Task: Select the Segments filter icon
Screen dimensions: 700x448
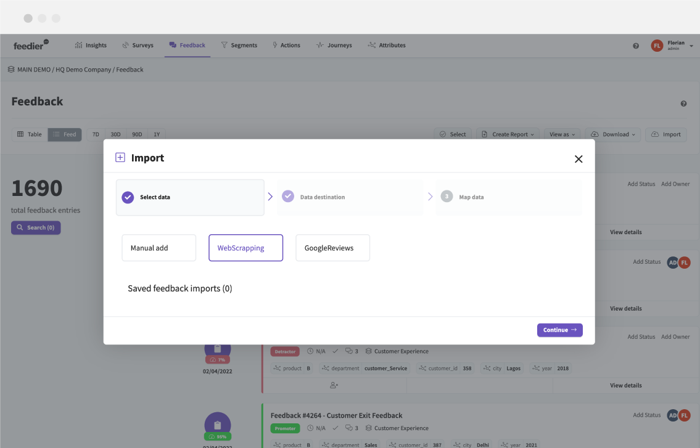Action: tap(223, 44)
